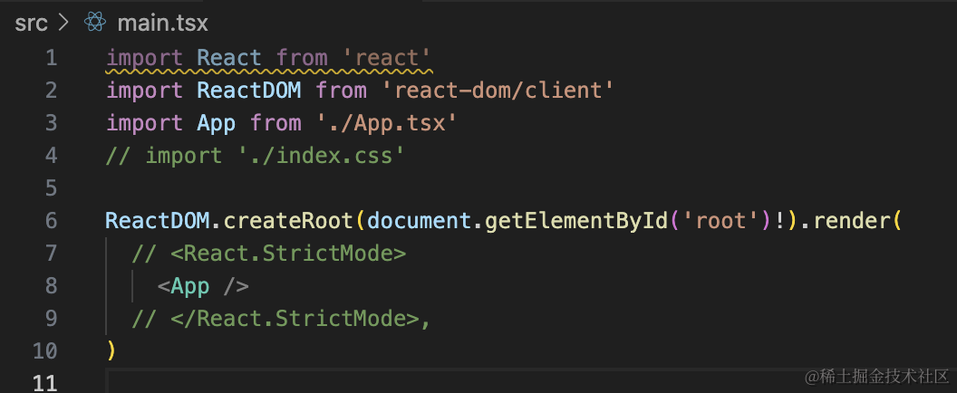Click the React file icon in breadcrumb

click(95, 22)
